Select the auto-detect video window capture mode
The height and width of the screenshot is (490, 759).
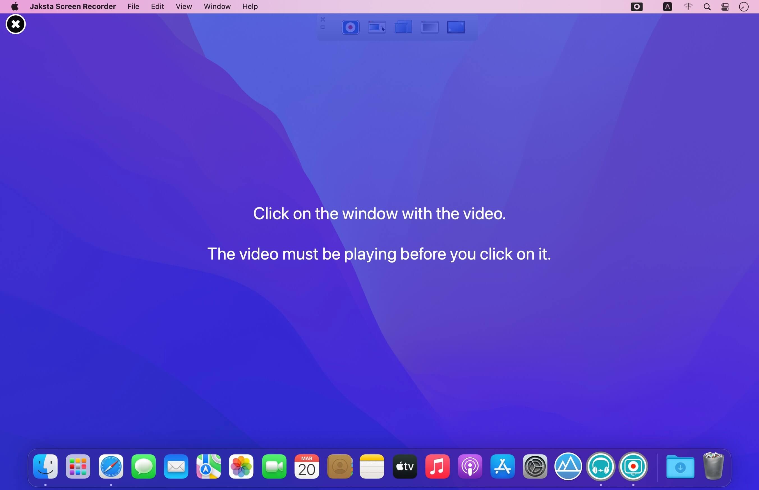377,27
